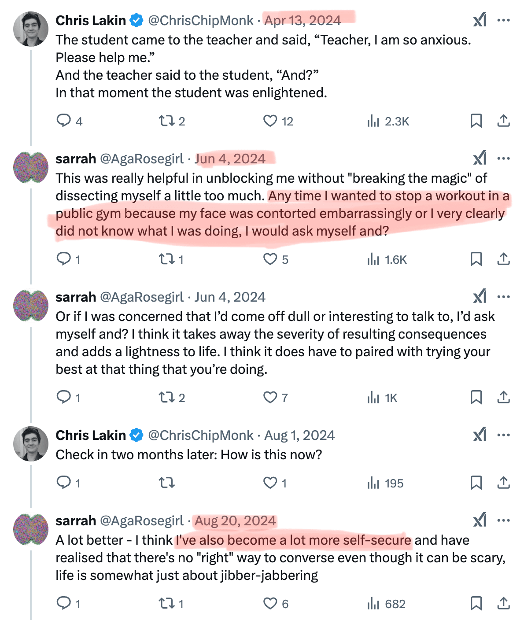Viewport: 524px width, 620px height.
Task: Share sarrah's jibber-jabbering tweet
Action: click(x=503, y=603)
